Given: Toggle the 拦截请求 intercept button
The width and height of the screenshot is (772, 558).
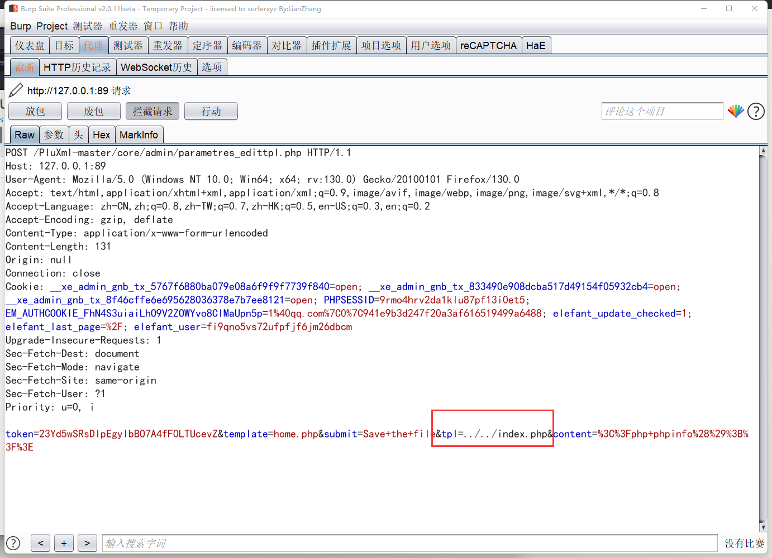Looking at the screenshot, I should pos(153,111).
